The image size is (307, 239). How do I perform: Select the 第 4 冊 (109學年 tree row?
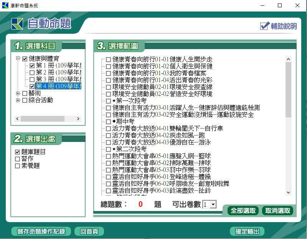point(58,86)
